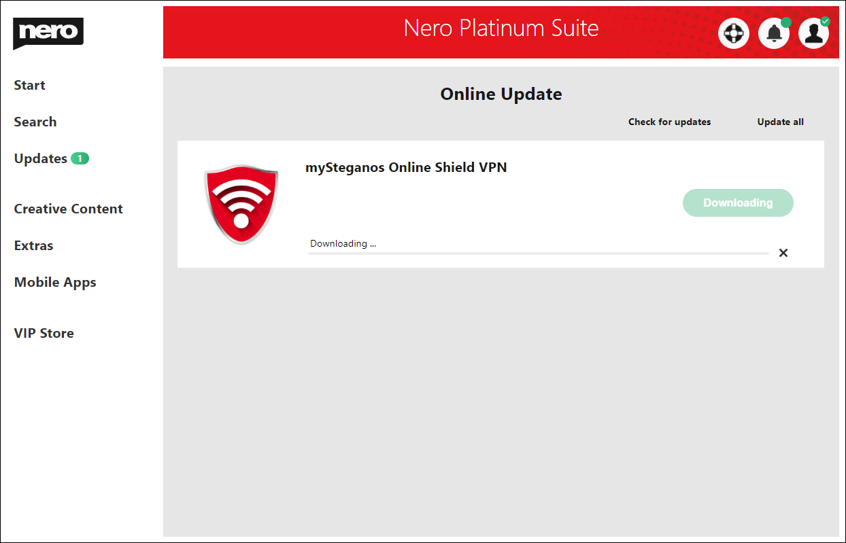Open the notifications bell
The image size is (846, 543).
coord(773,33)
